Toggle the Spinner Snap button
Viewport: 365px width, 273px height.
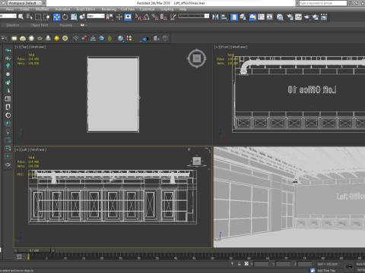click(x=163, y=17)
